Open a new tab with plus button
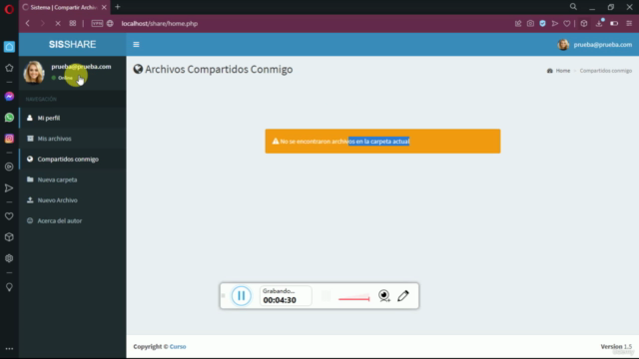Viewport: 639px width, 359px height. pos(118,7)
